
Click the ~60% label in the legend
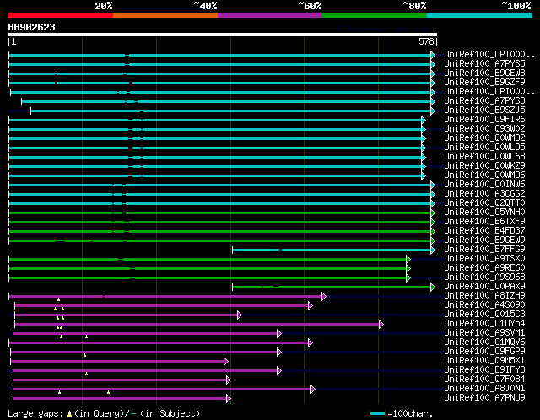pos(310,6)
